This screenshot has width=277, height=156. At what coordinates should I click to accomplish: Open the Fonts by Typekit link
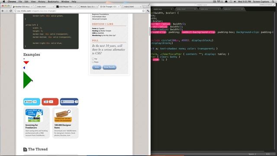tap(98, 29)
